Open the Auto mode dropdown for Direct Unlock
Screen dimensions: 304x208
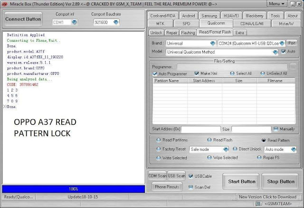point(294,149)
